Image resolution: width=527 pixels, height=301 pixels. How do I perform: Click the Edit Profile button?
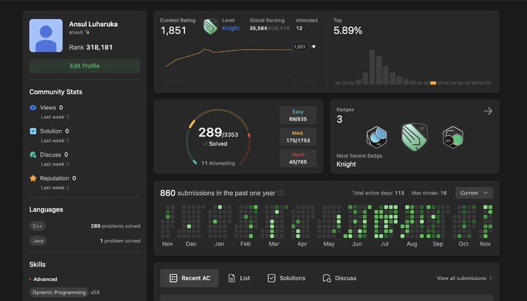(85, 66)
